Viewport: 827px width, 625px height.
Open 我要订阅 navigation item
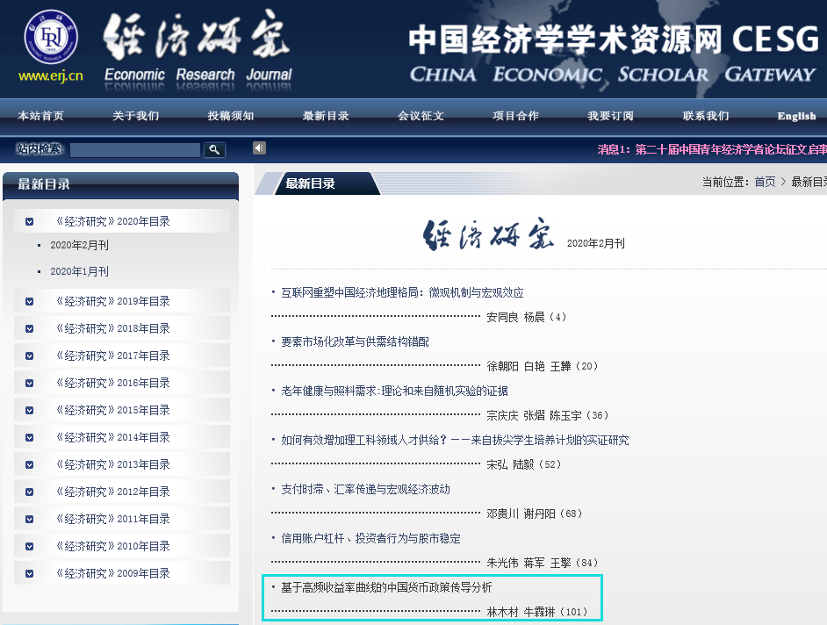(x=610, y=116)
